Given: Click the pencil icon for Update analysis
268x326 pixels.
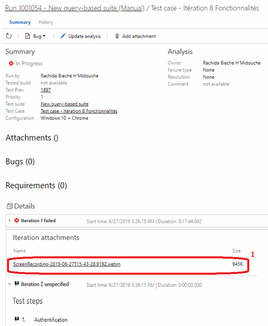Looking at the screenshot, I should click(63, 36).
